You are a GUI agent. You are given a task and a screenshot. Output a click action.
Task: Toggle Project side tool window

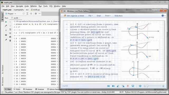click(x=2, y=17)
